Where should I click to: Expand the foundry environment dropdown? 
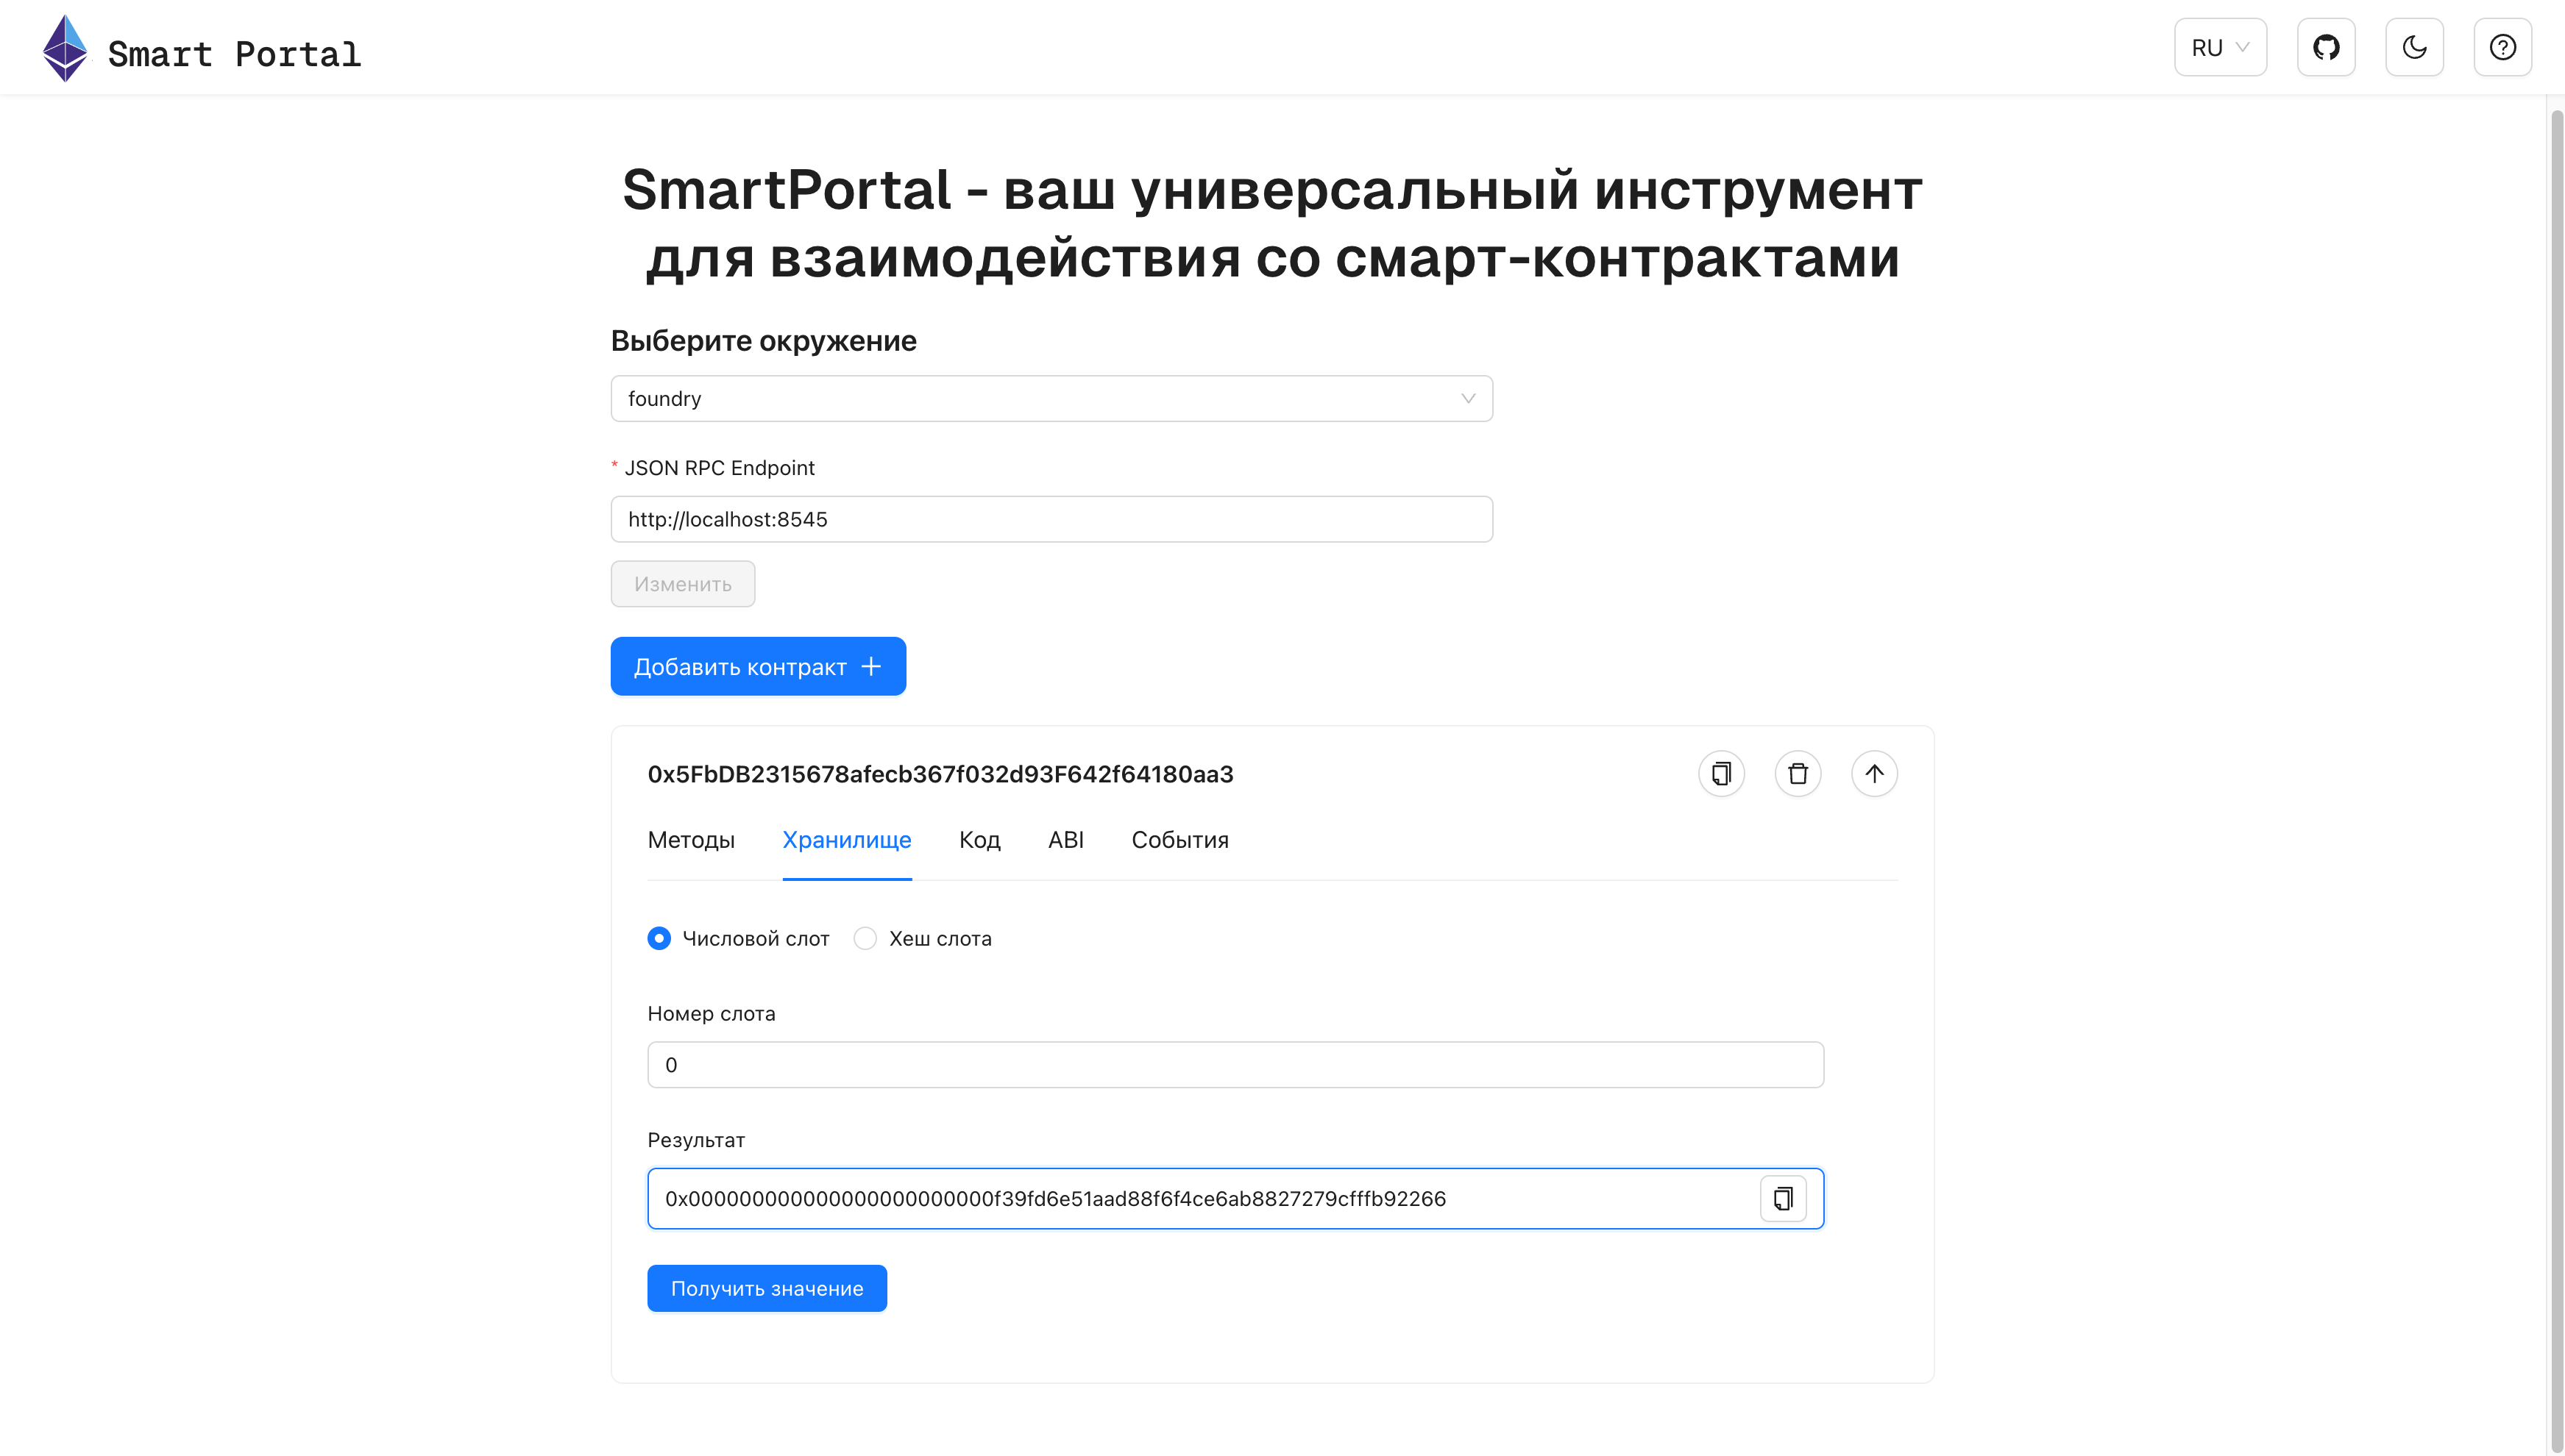pos(1050,398)
